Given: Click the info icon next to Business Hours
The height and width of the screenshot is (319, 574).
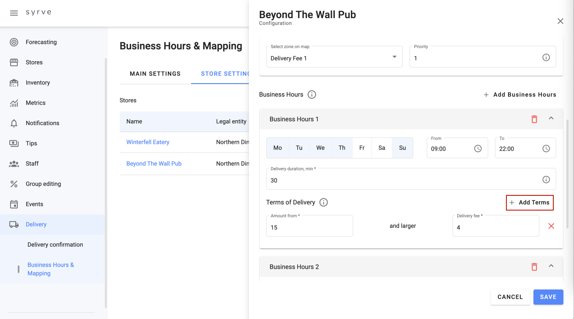Looking at the screenshot, I should coord(312,95).
